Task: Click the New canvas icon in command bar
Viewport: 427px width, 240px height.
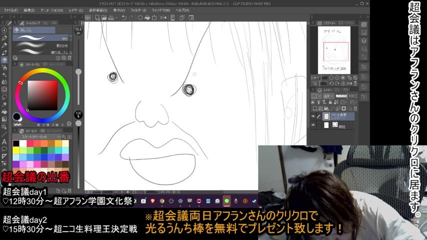Action: 97,17
